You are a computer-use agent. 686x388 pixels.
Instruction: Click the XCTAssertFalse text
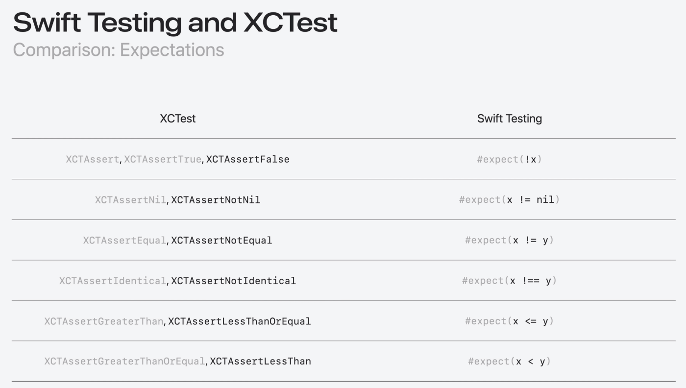pos(248,159)
